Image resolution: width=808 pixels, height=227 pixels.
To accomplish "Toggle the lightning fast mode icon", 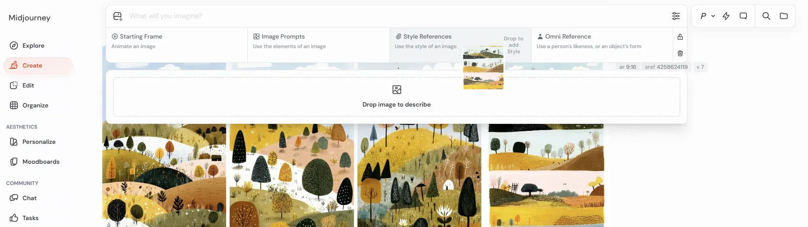I will 726,16.
